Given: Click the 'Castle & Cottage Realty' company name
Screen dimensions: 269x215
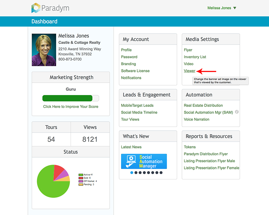Looking at the screenshot, I should tap(79, 43).
